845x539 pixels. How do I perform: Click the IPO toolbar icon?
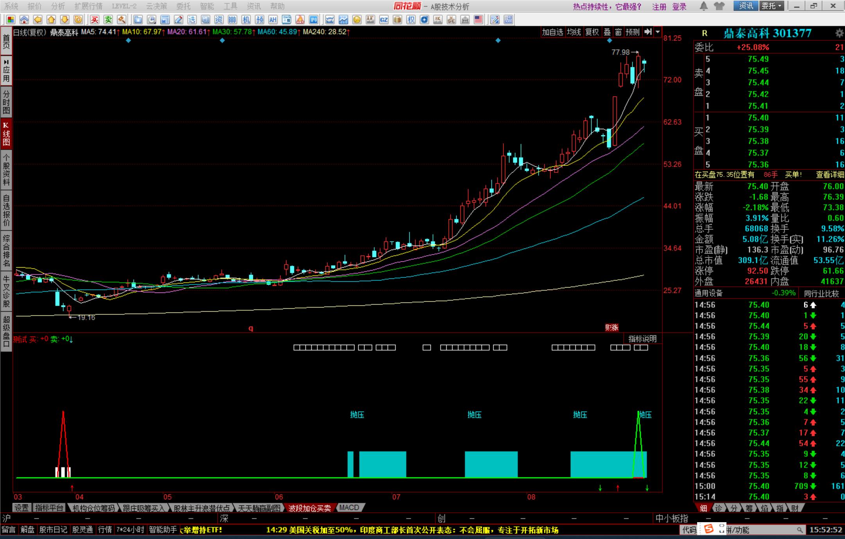pyautogui.click(x=313, y=20)
